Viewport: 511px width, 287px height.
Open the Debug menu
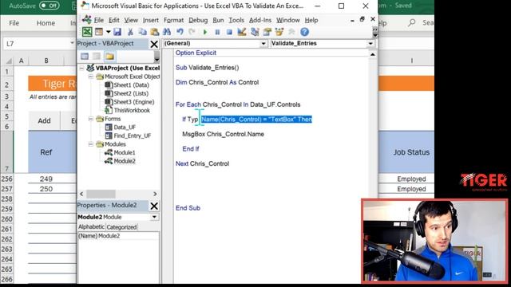pyautogui.click(x=198, y=20)
